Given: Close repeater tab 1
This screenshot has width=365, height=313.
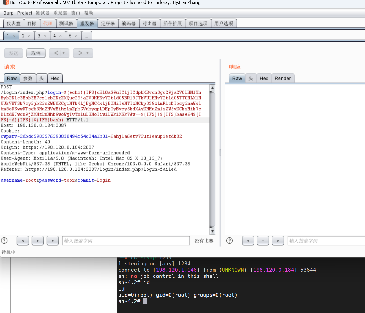Looking at the screenshot, I should click(x=14, y=36).
